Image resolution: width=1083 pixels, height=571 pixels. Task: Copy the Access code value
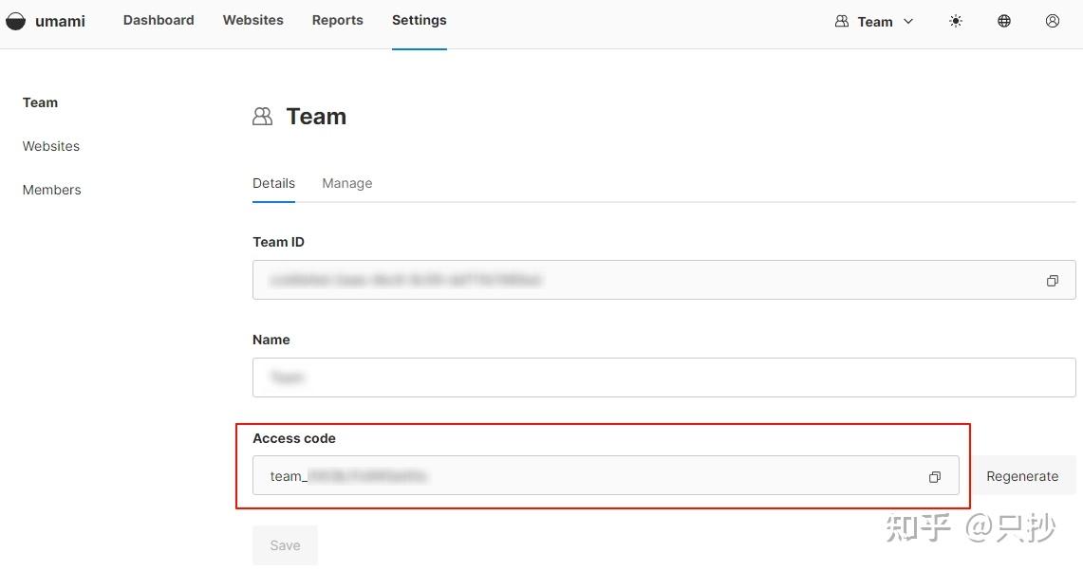coord(935,476)
